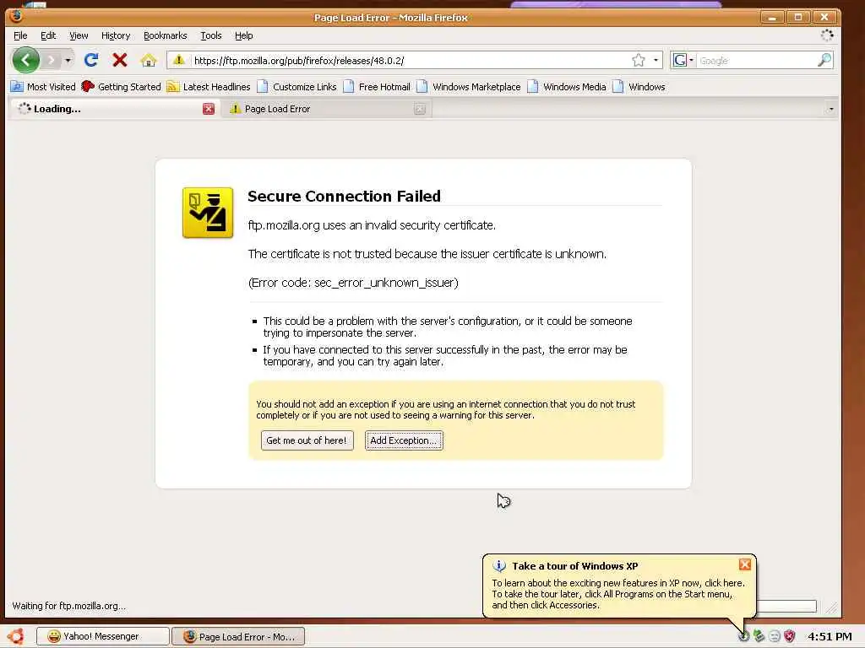
Task: Open the History menu
Action: 116,35
